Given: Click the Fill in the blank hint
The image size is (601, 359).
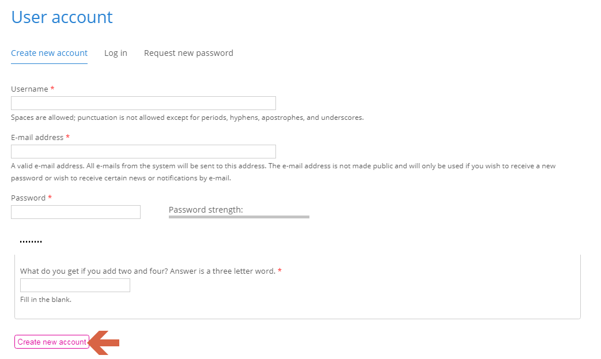Looking at the screenshot, I should coord(46,300).
